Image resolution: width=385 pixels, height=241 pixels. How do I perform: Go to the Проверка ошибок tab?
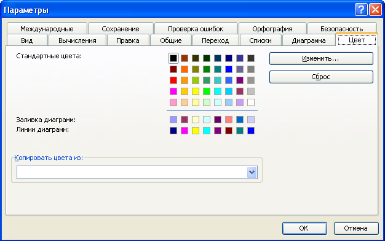pyautogui.click(x=196, y=28)
